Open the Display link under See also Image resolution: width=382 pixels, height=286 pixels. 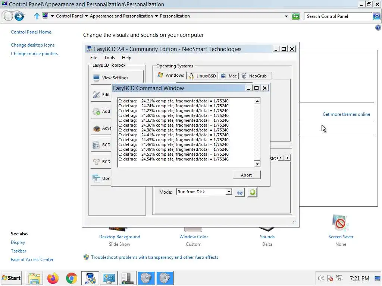click(18, 242)
